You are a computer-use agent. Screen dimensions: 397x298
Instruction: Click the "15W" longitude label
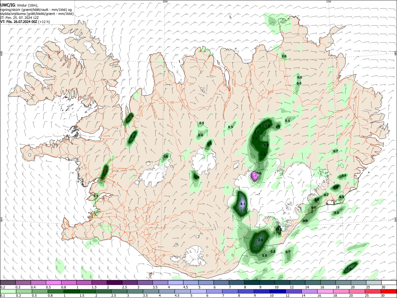(x=328, y=2)
